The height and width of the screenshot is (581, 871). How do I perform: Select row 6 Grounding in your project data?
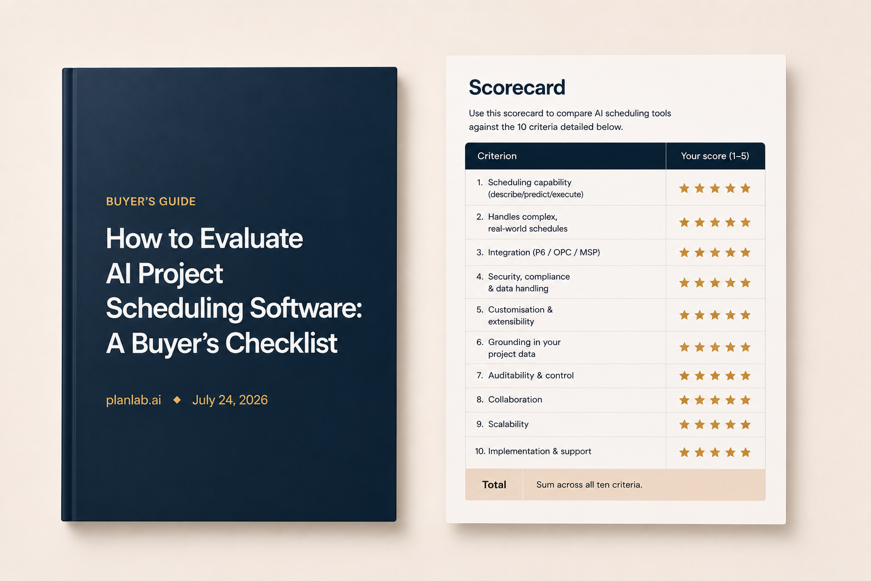(615, 348)
